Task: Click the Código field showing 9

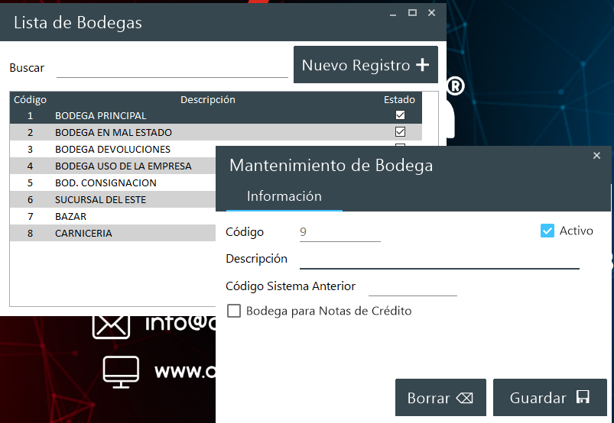Action: [x=339, y=232]
